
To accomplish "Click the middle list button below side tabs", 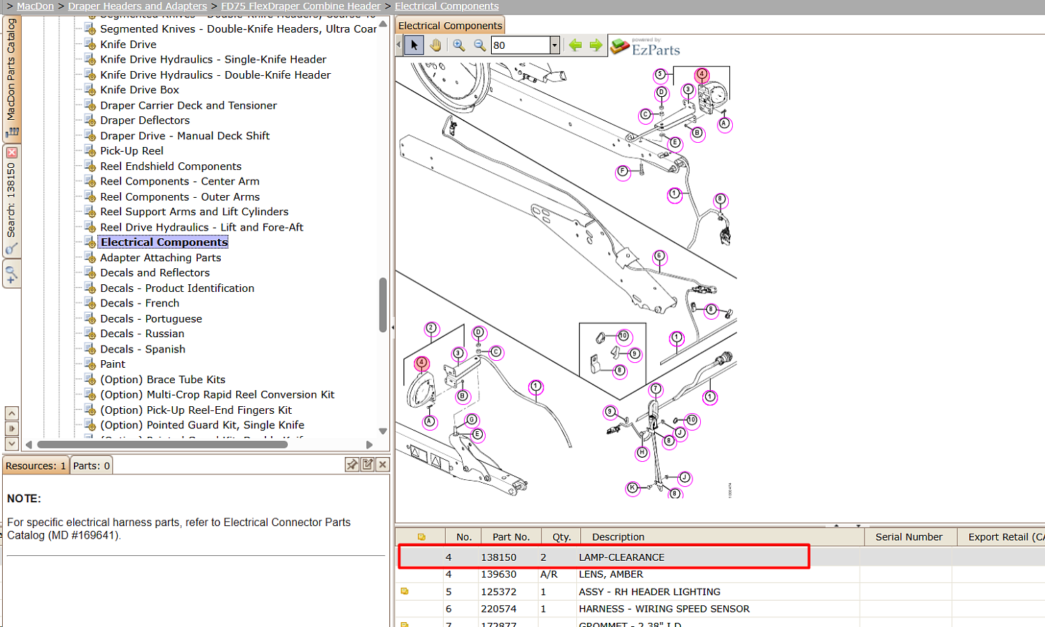I will (12, 428).
